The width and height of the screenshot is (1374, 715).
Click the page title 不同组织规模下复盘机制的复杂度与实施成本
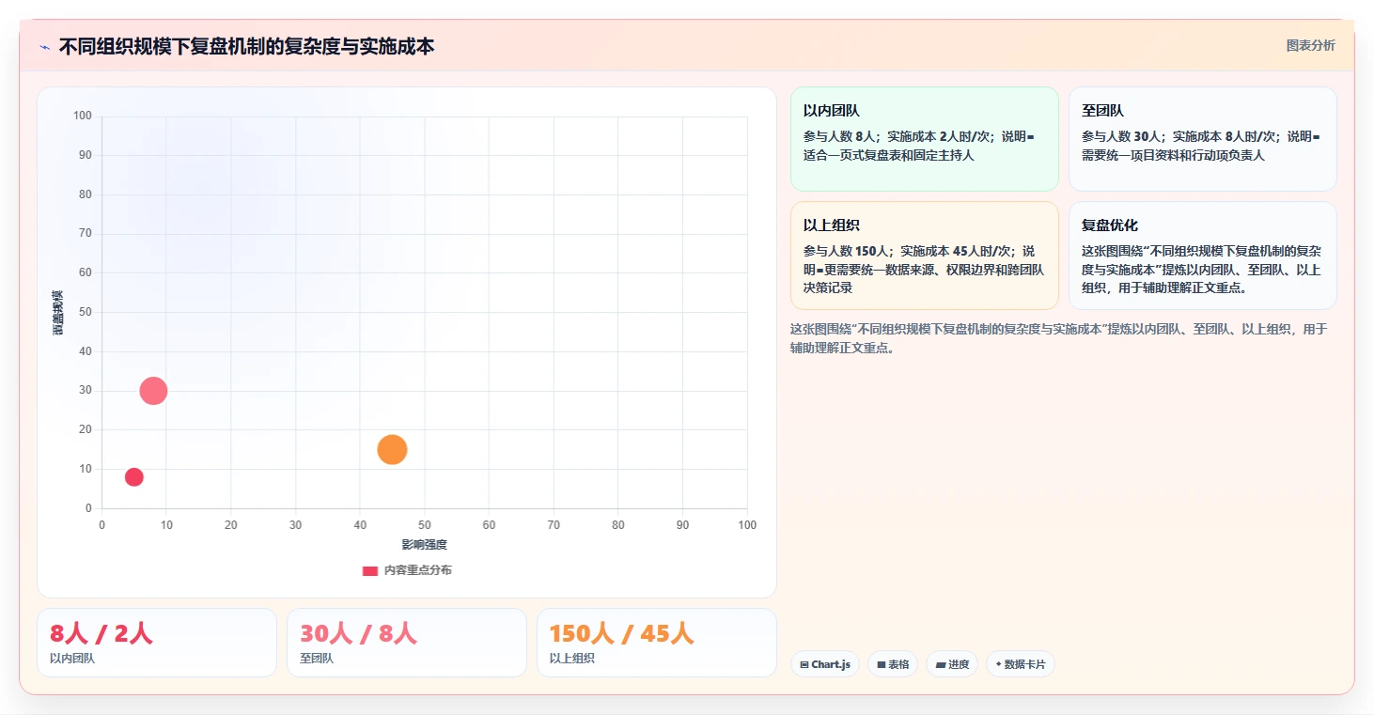click(x=246, y=46)
